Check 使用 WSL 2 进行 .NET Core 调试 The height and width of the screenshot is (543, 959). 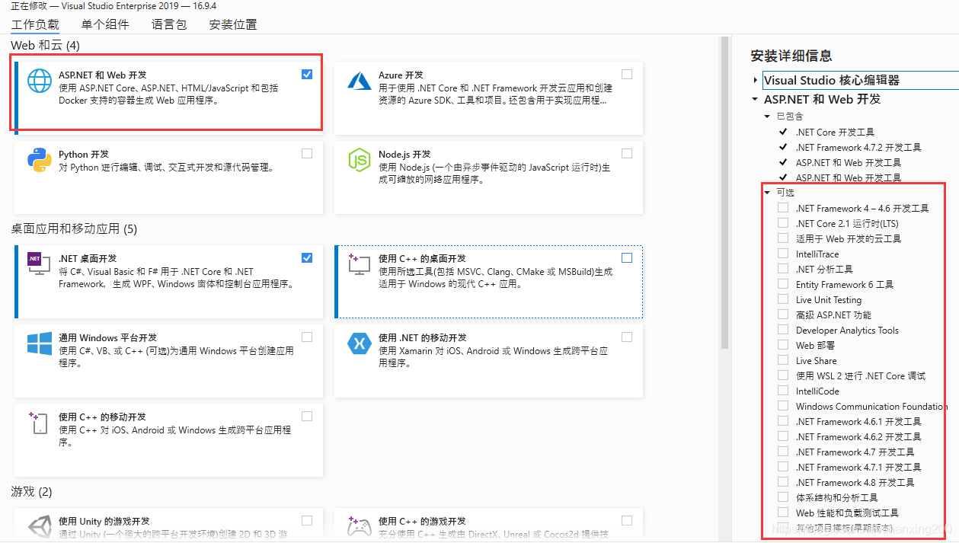783,375
